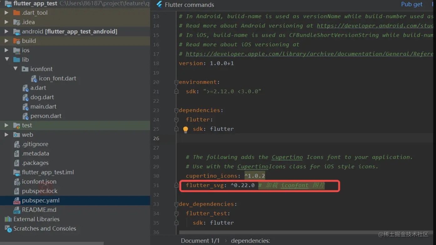Fold the dependencies block at line 23
The height and width of the screenshot is (245, 436).
pos(176,110)
